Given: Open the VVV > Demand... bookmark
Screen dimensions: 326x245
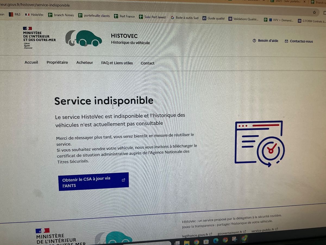Looking at the screenshot, I should [x=279, y=20].
